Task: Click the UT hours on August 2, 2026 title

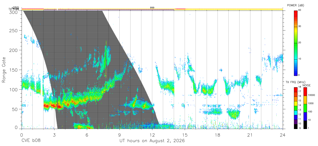Action: (x=152, y=141)
